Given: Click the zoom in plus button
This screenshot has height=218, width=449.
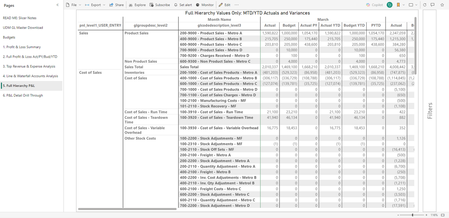Looking at the screenshot, I should tap(426, 215).
